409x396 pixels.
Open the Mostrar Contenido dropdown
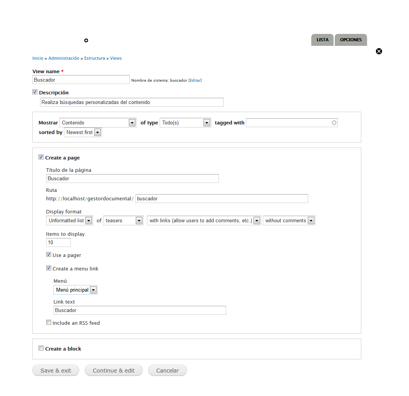tap(98, 123)
